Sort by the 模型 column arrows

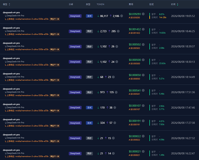(x=9, y=4)
